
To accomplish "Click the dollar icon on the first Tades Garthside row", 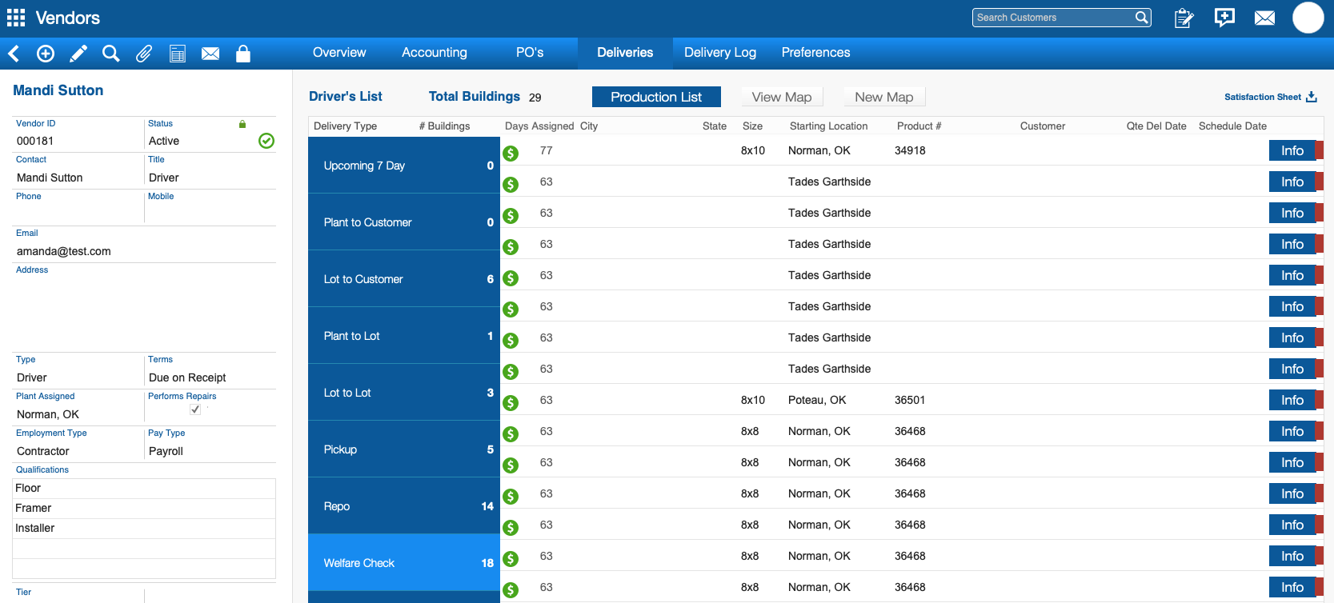I will pyautogui.click(x=511, y=185).
